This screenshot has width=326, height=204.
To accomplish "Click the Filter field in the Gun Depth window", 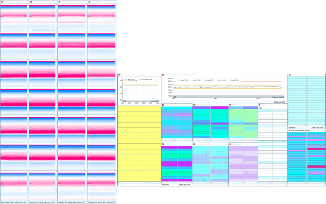I will [x=272, y=108].
